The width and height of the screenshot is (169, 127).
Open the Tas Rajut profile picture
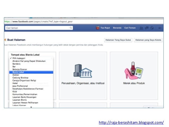click(x=97, y=28)
